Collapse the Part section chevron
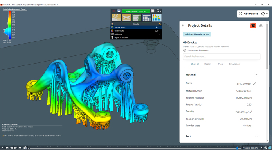Viewport: 272px width, 154px height. (256, 136)
